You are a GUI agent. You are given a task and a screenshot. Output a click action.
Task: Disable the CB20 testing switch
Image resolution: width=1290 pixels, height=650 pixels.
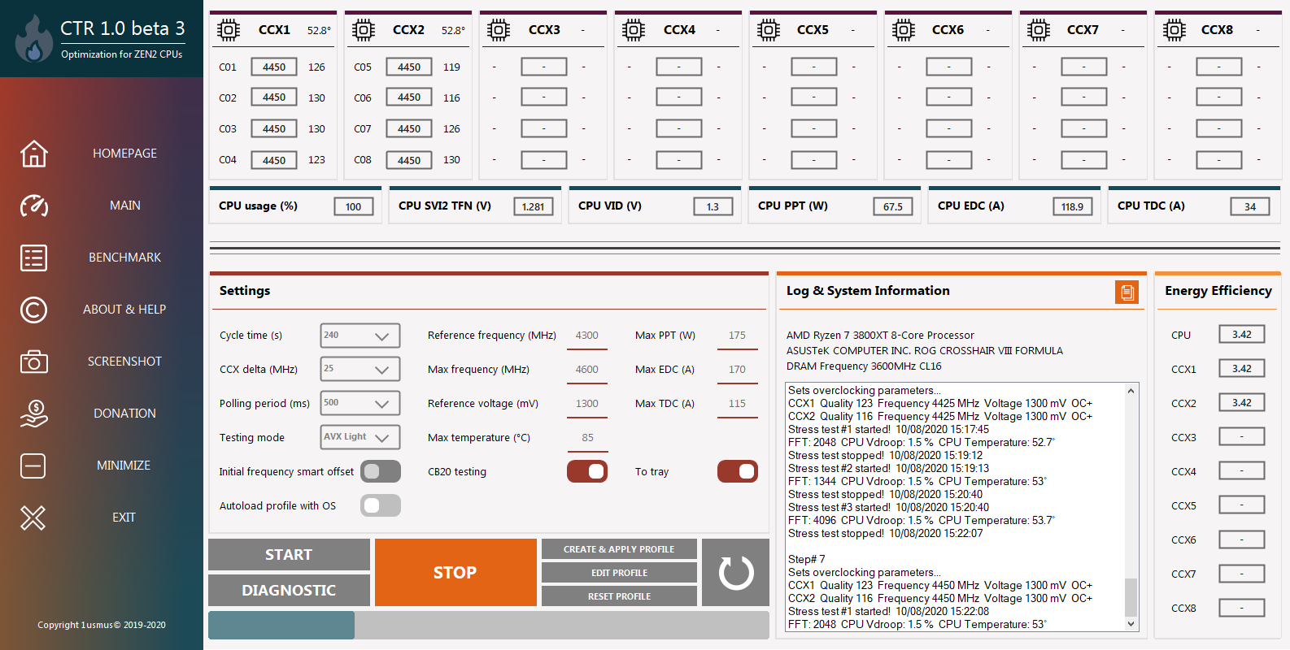click(x=587, y=471)
